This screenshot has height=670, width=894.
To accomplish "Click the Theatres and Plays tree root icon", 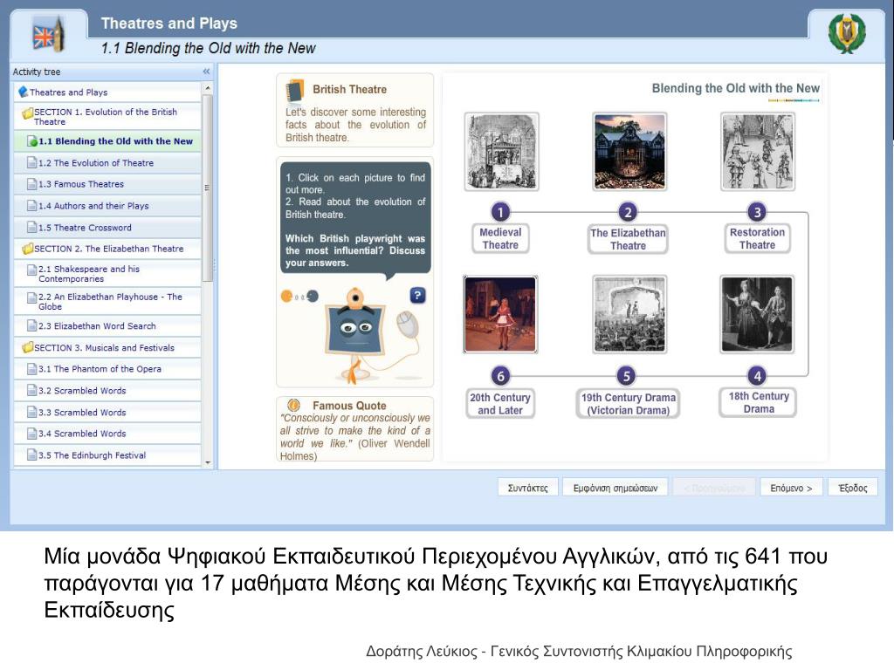I will click(24, 92).
